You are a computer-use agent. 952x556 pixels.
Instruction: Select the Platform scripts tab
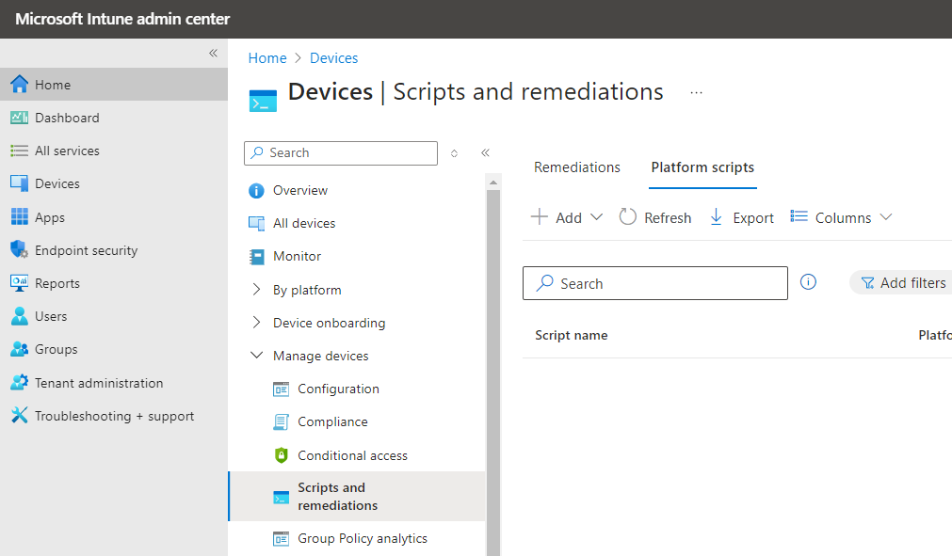click(x=702, y=167)
